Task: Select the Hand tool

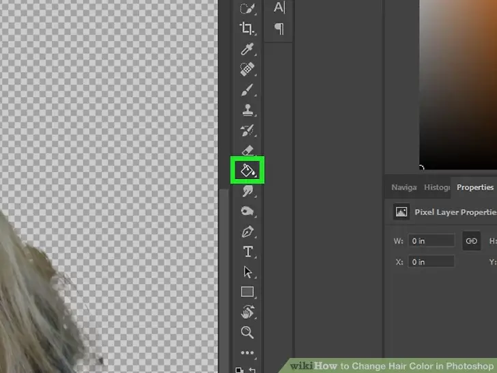Action: coord(247,313)
